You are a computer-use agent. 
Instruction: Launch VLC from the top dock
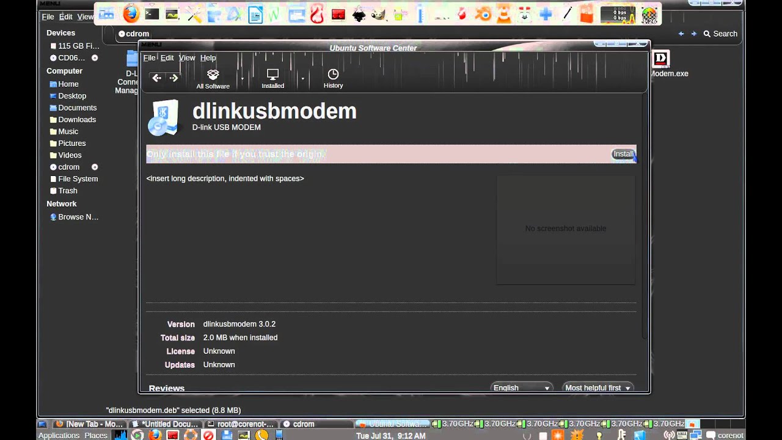click(503, 13)
